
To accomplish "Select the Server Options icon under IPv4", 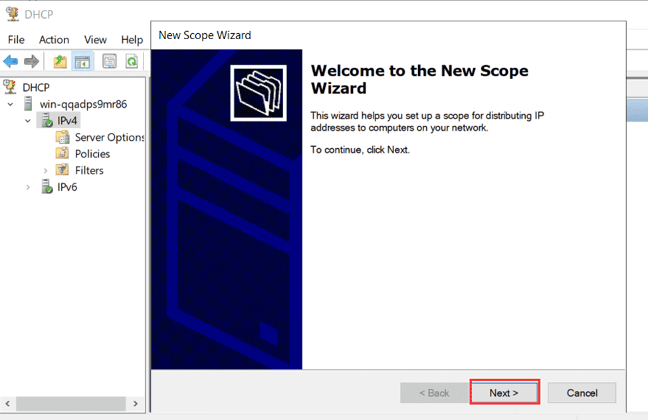I will tap(63, 137).
